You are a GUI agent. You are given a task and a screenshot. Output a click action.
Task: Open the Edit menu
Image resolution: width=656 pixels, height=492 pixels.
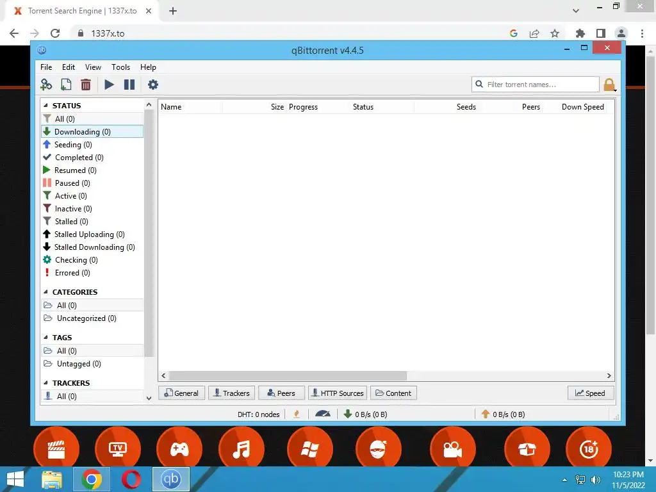pyautogui.click(x=68, y=67)
